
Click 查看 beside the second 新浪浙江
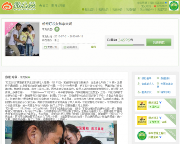tap(164, 122)
